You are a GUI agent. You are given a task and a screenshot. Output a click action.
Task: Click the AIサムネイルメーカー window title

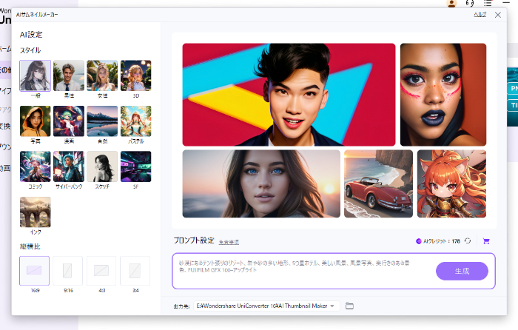tap(37, 15)
